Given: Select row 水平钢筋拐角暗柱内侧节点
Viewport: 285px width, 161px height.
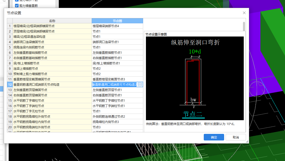Looking at the screenshot, I should 52,122.
